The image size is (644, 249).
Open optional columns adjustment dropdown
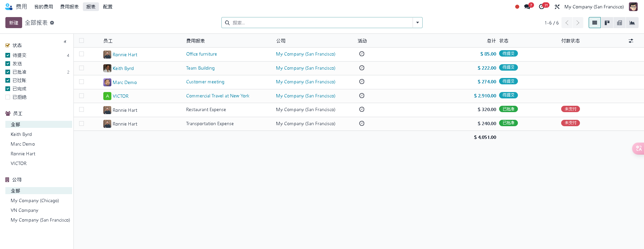[631, 41]
